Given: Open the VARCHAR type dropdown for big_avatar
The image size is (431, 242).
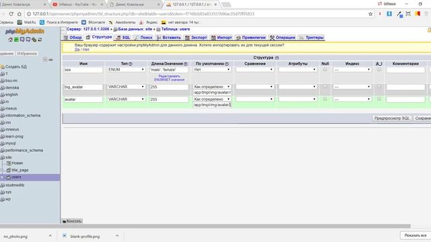Looking at the screenshot, I should coord(126,87).
